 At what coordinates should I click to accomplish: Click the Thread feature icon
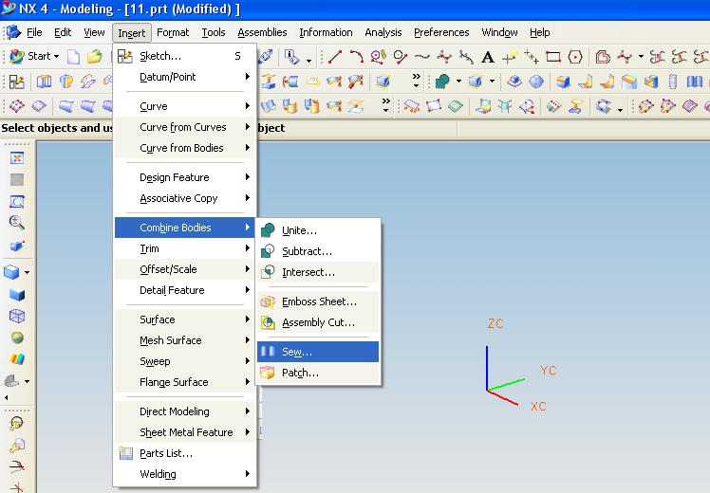click(673, 82)
